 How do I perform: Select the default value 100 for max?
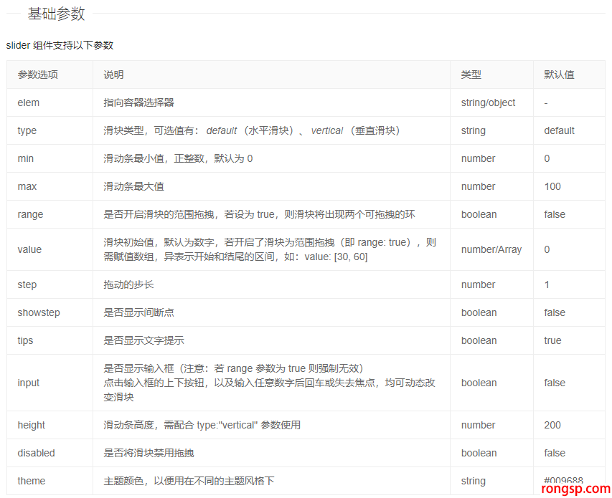552,186
